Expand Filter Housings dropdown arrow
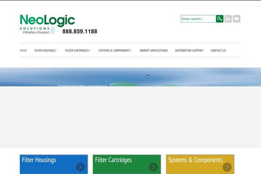This screenshot has width=261, height=174. click(57, 50)
